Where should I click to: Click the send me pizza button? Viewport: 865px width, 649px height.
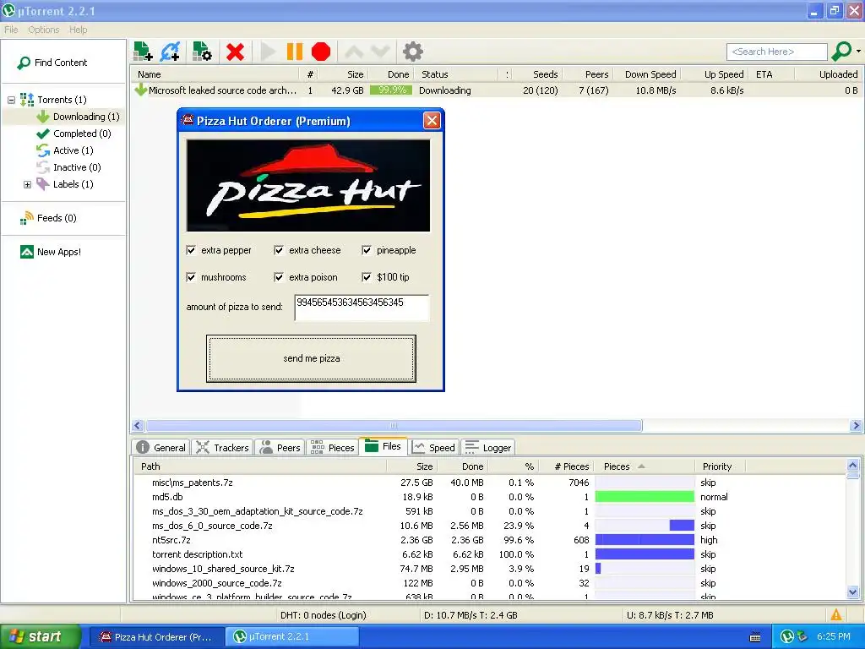tap(311, 358)
